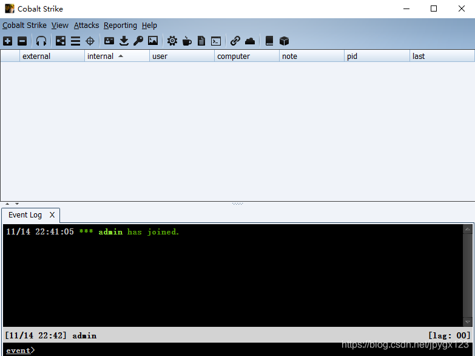The width and height of the screenshot is (475, 356).
Task: Switch to session table view icon
Action: (75, 41)
